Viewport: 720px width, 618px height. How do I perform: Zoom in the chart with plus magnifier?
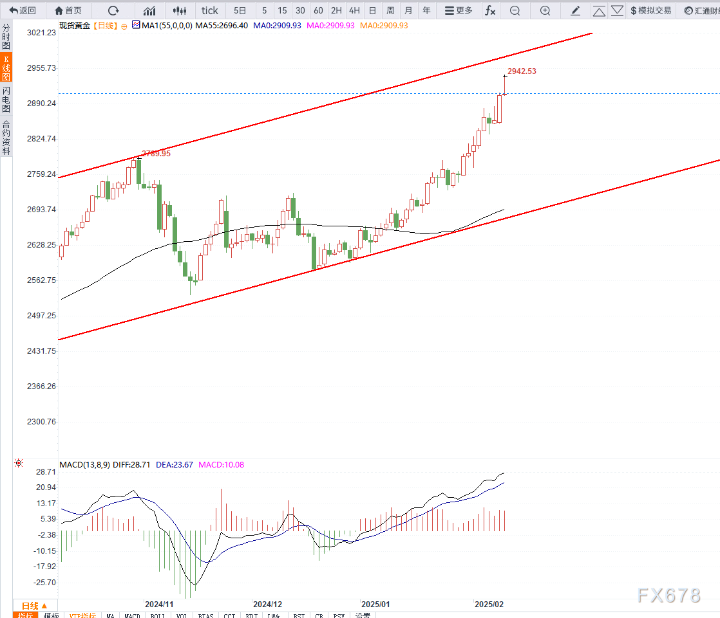pos(545,10)
